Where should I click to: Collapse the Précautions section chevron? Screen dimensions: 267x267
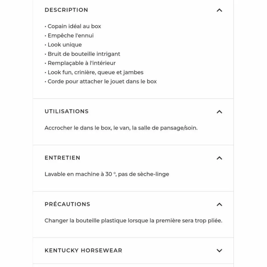[x=219, y=204]
